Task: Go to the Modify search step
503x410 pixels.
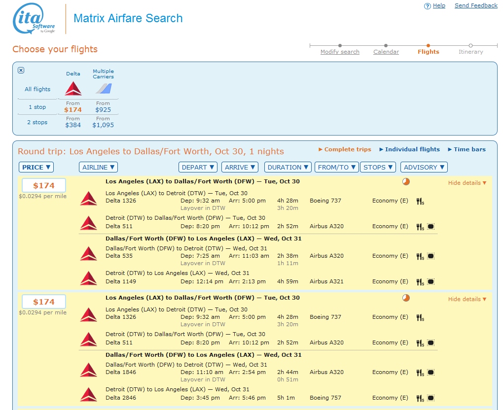Action: pyautogui.click(x=340, y=52)
